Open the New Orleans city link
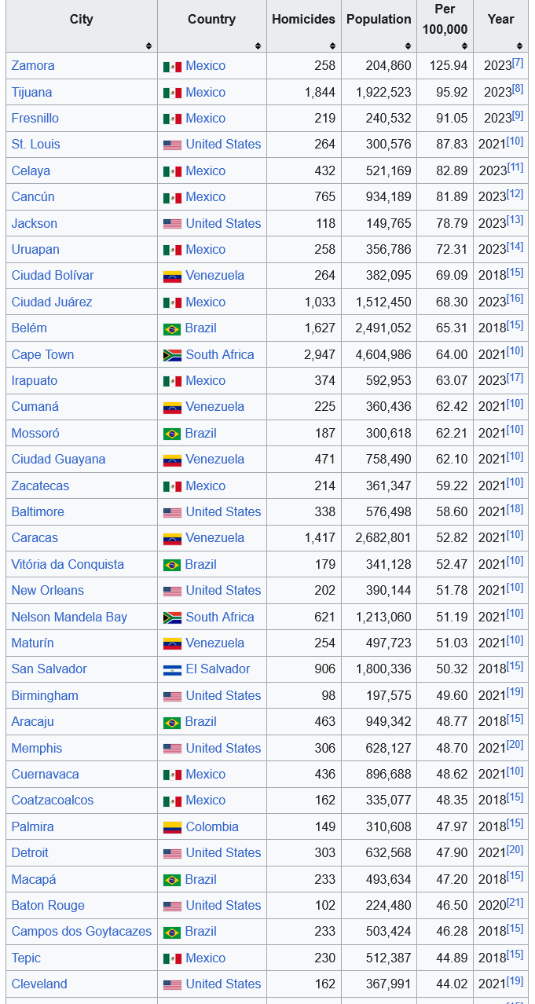This screenshot has height=1004, width=535. [x=47, y=590]
